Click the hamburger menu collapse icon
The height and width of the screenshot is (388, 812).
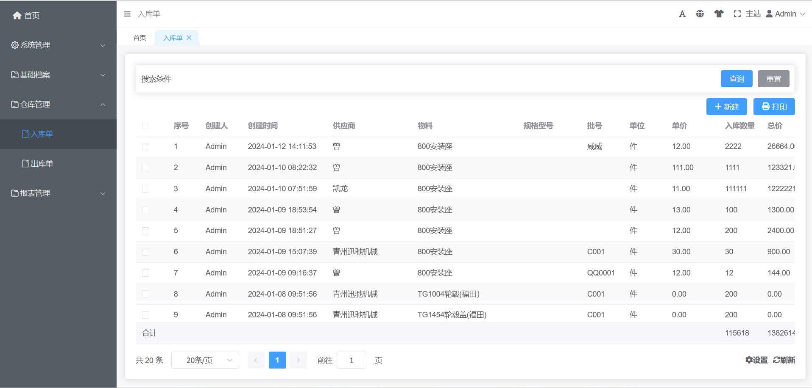(127, 14)
